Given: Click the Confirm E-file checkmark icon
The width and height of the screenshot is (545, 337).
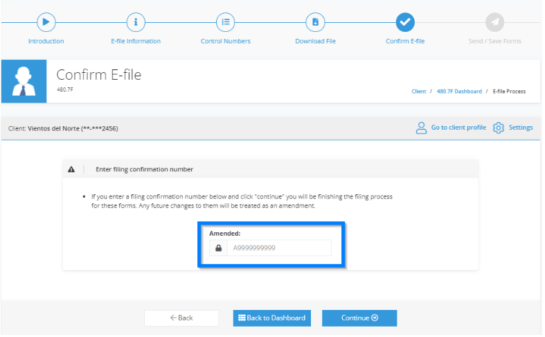Looking at the screenshot, I should 405,22.
